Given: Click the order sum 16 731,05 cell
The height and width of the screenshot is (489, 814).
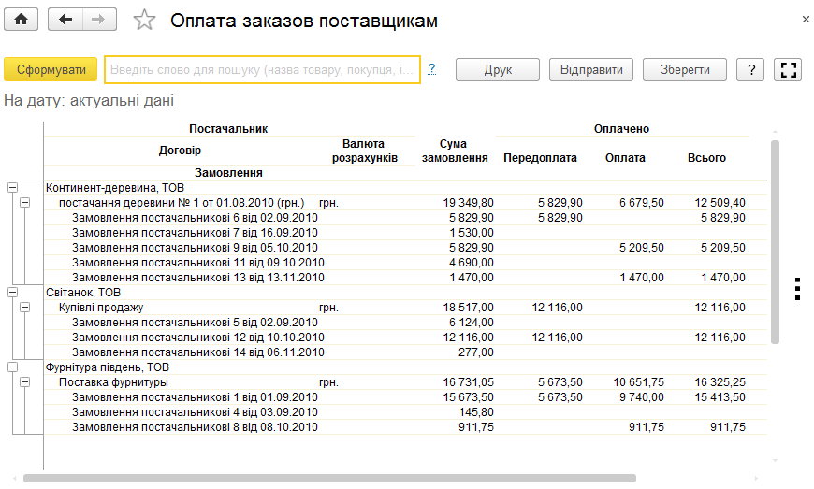Looking at the screenshot, I should click(x=468, y=382).
